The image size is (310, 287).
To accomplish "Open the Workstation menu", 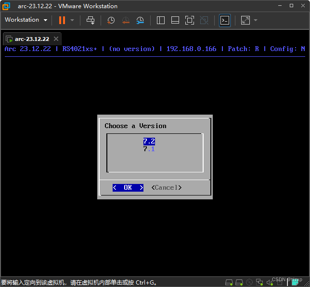I will pos(26,20).
